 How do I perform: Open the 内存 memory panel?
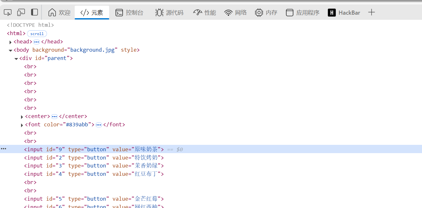tap(266, 13)
